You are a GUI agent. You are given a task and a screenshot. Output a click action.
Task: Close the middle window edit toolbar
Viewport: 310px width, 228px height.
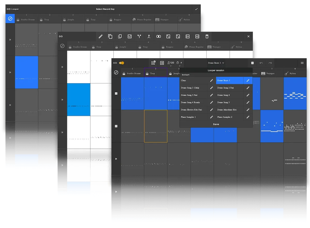coord(249,37)
